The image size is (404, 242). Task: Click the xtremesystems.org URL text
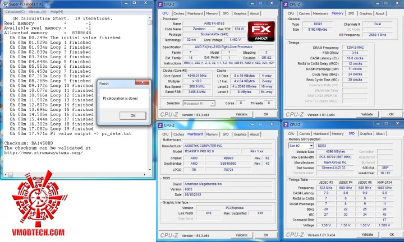click(44, 153)
